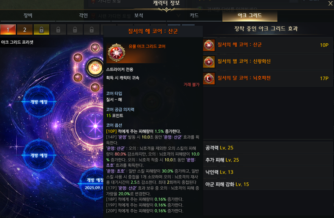
Task: Click the 공격력 Lv. 25 effect row
Action: [x=268, y=148]
